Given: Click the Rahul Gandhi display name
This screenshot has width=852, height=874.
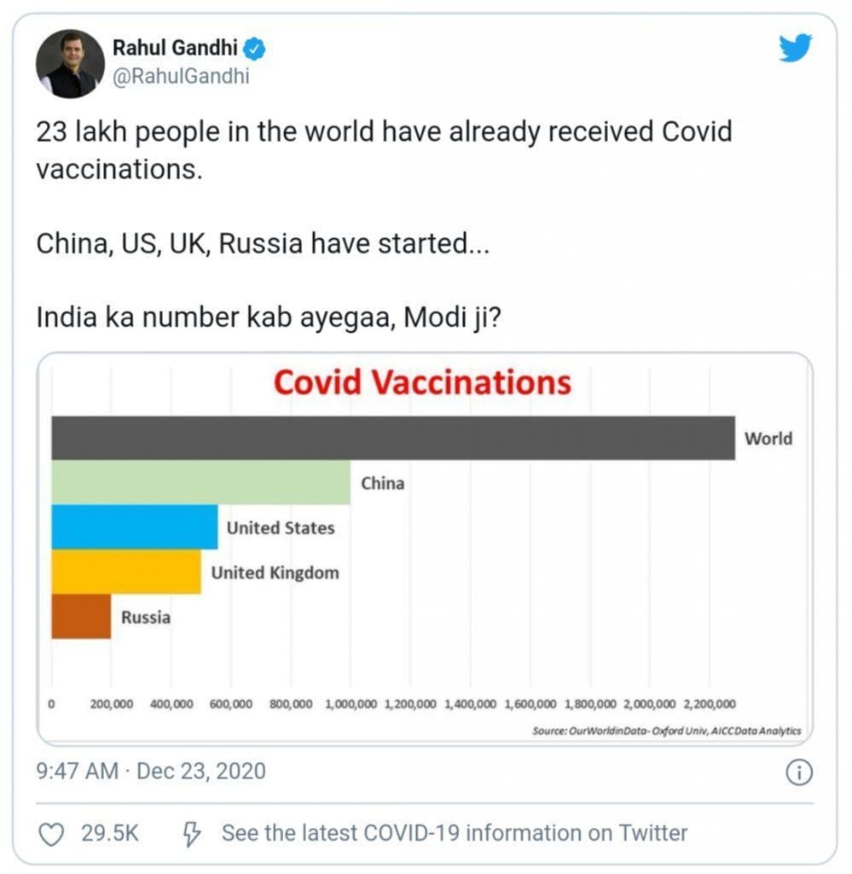Looking at the screenshot, I should tap(175, 49).
